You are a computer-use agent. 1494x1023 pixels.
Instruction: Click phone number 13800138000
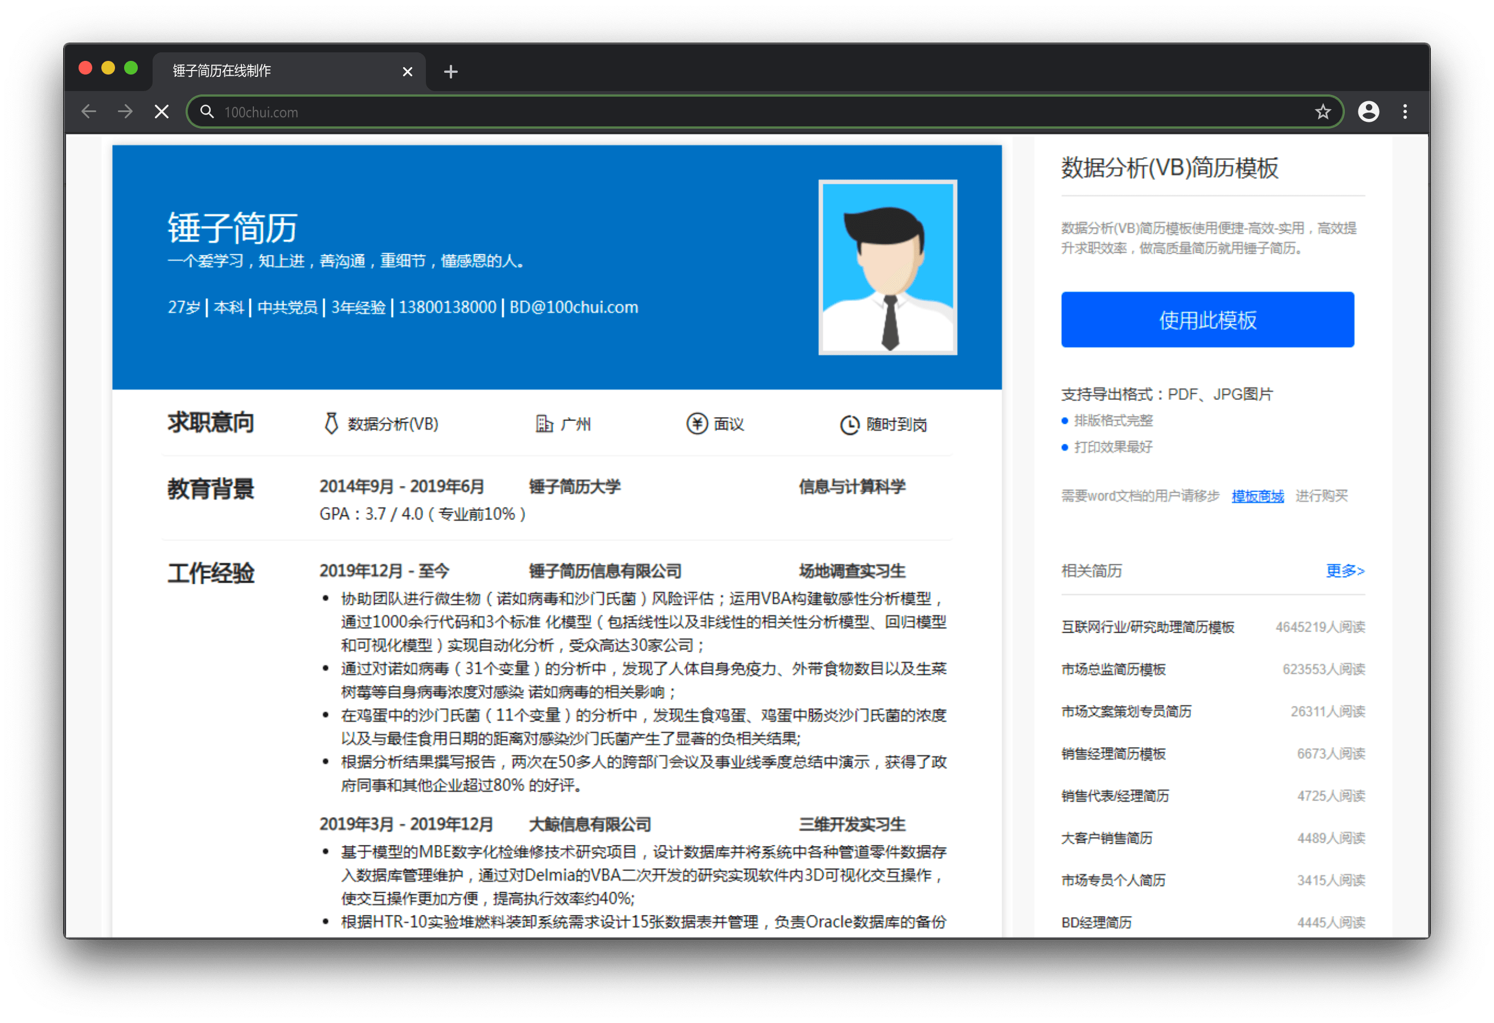448,307
